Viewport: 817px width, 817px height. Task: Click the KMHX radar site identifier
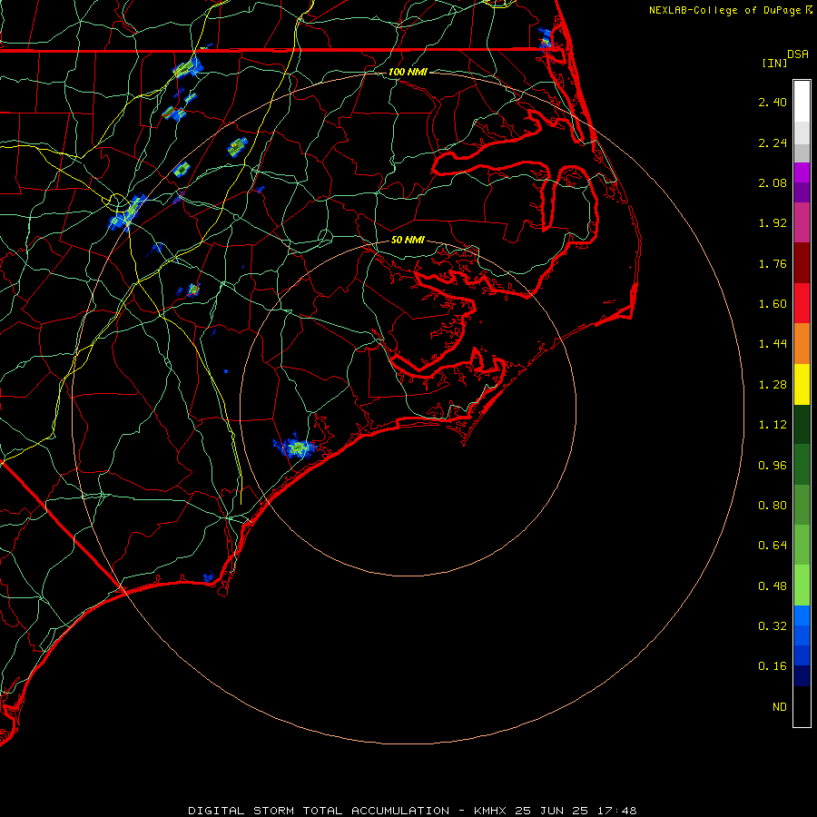click(x=490, y=811)
